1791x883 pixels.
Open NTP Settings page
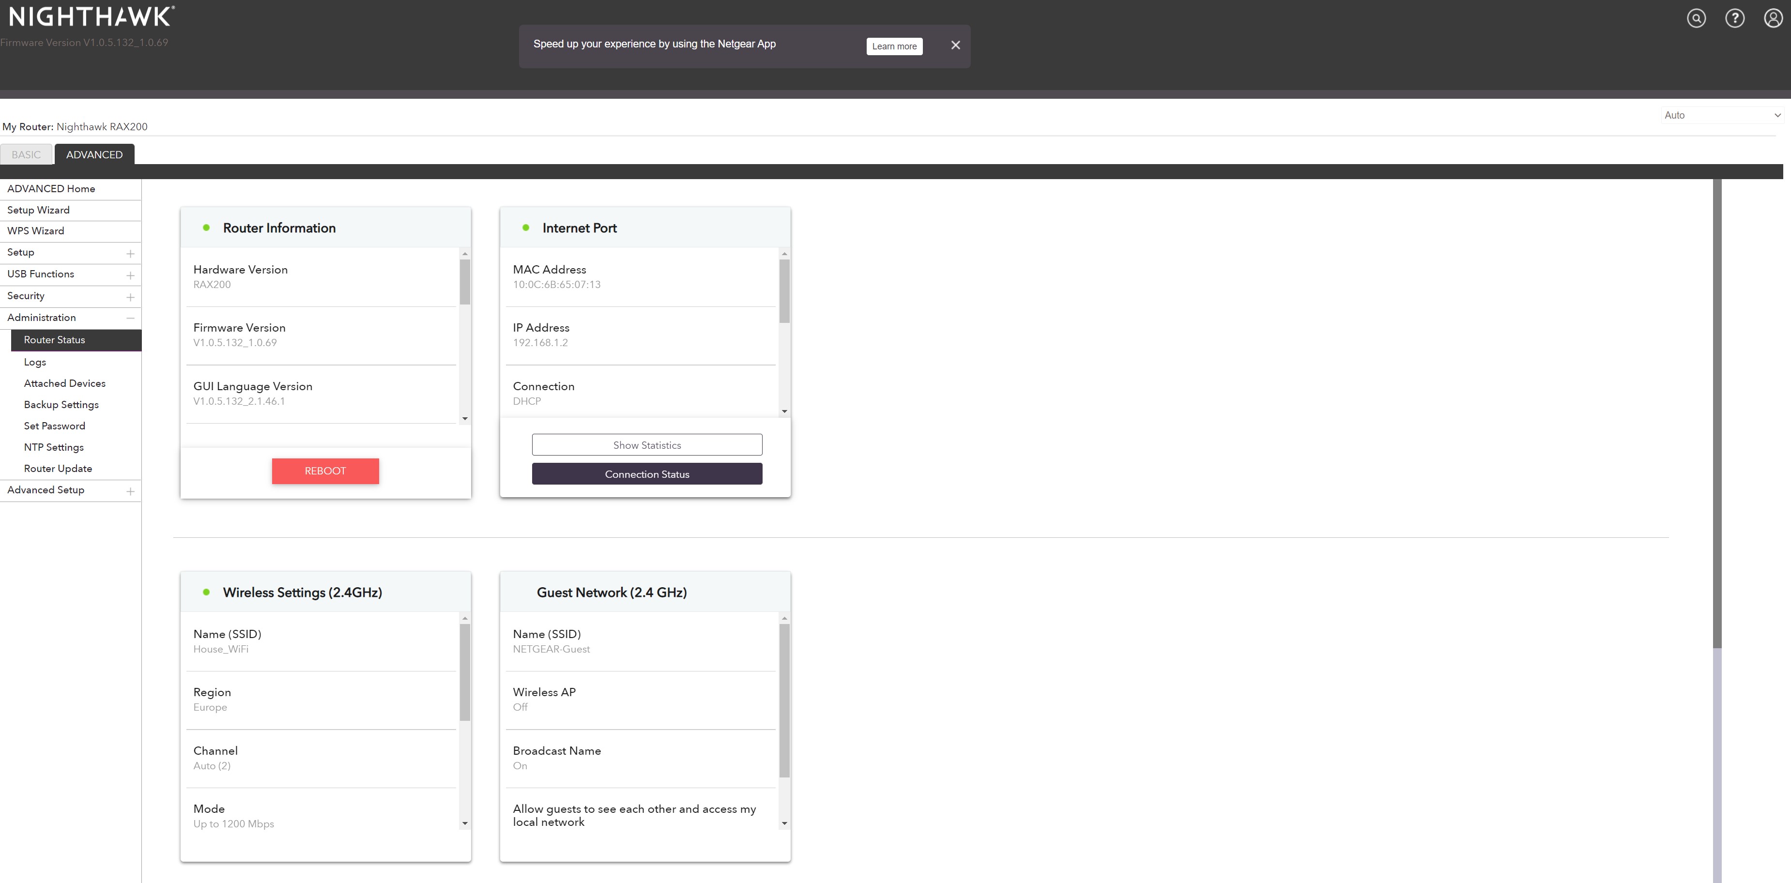pos(54,447)
